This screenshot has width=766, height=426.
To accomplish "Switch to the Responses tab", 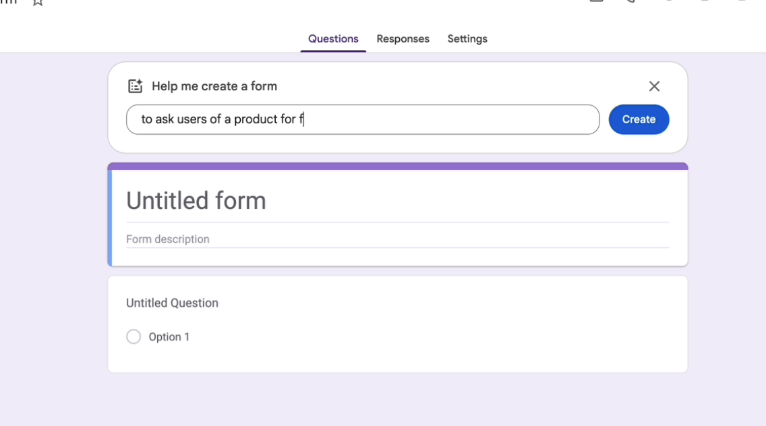I will (x=403, y=39).
